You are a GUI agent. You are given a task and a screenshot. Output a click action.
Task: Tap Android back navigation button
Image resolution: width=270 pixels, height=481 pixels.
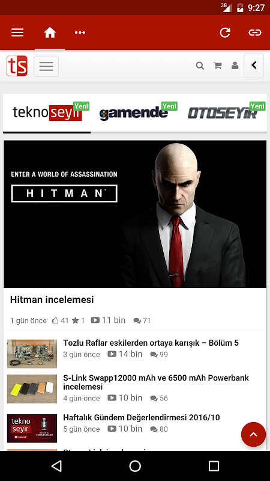pos(56,466)
